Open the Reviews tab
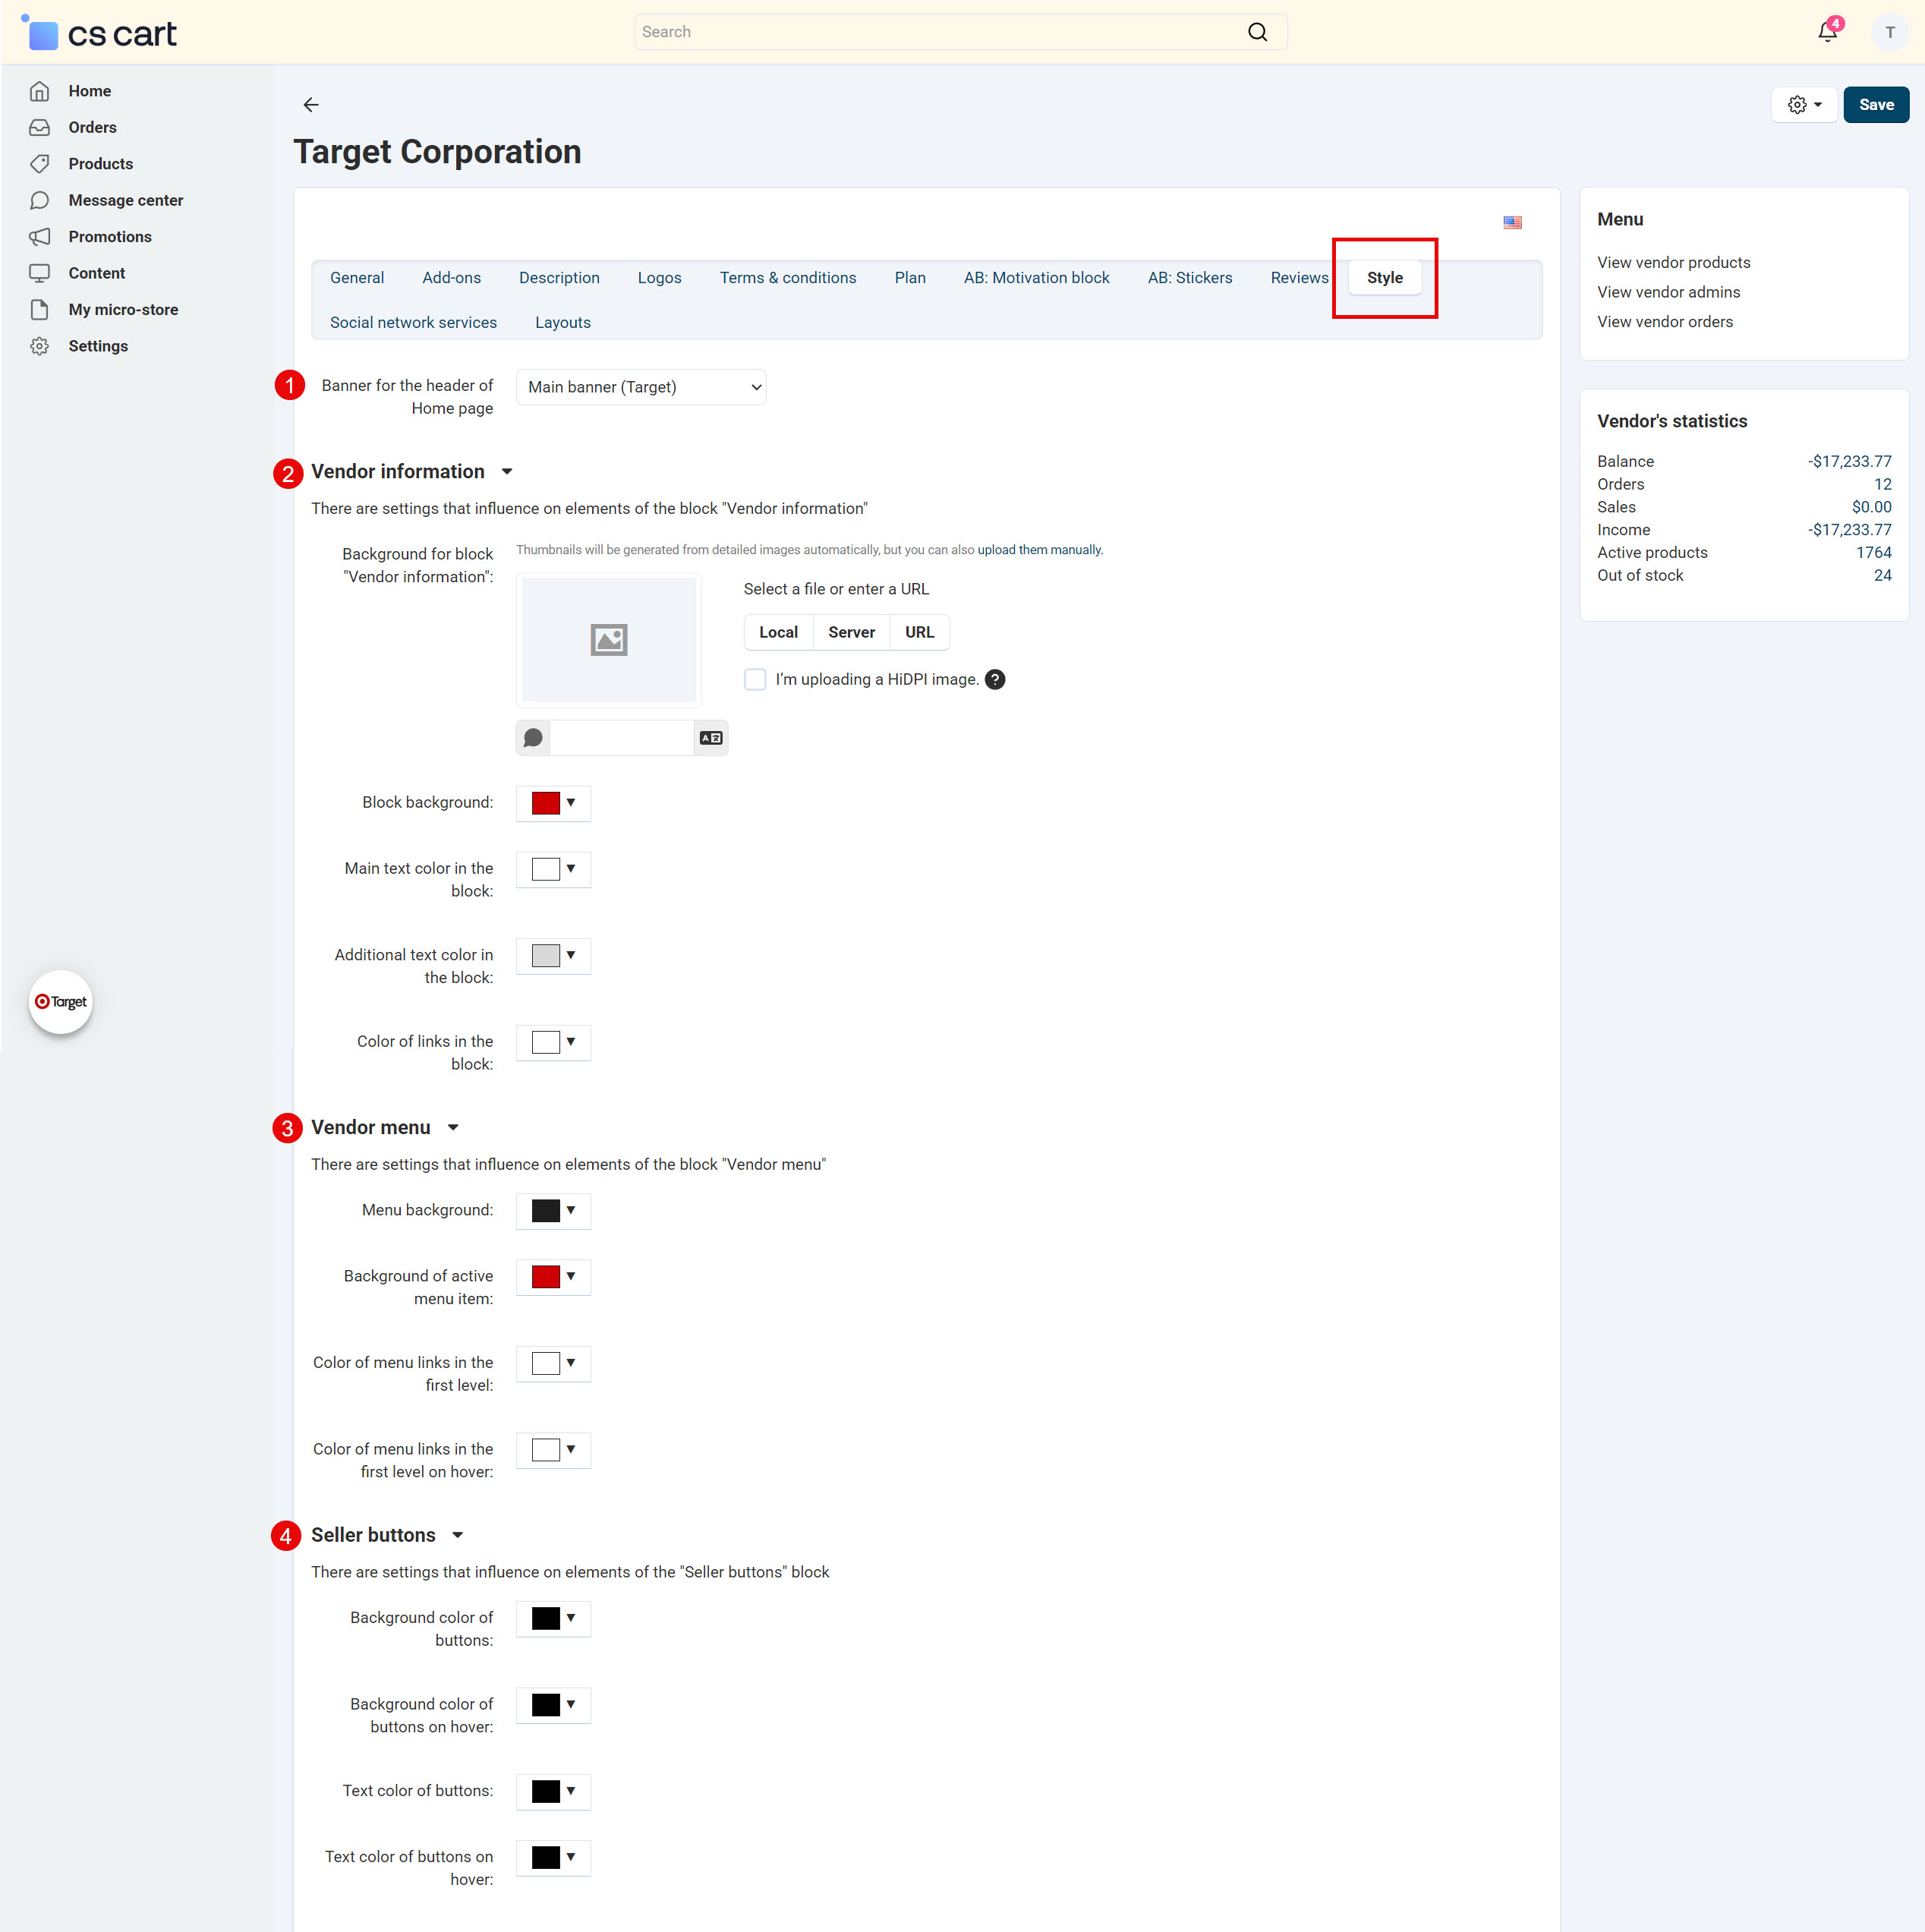 tap(1299, 277)
